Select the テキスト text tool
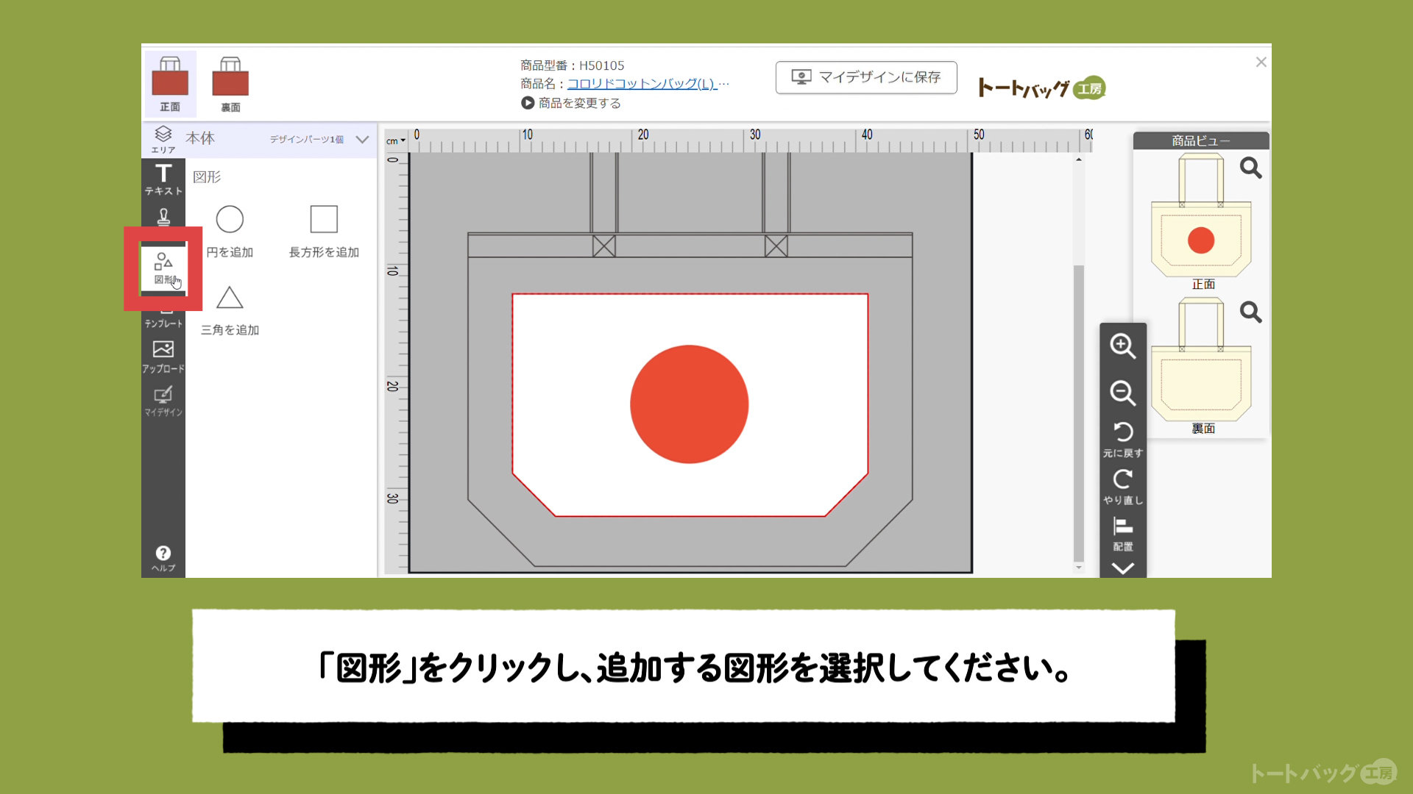This screenshot has width=1413, height=794. [x=163, y=179]
